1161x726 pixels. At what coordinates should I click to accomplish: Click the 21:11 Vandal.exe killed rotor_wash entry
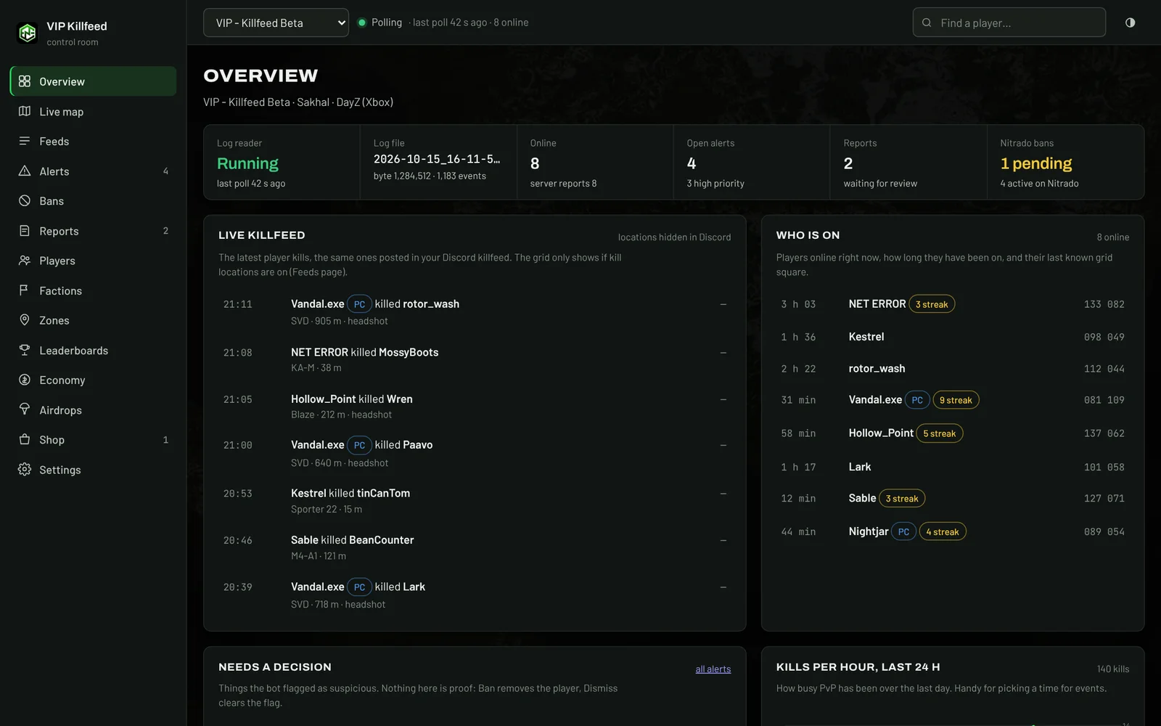[475, 312]
